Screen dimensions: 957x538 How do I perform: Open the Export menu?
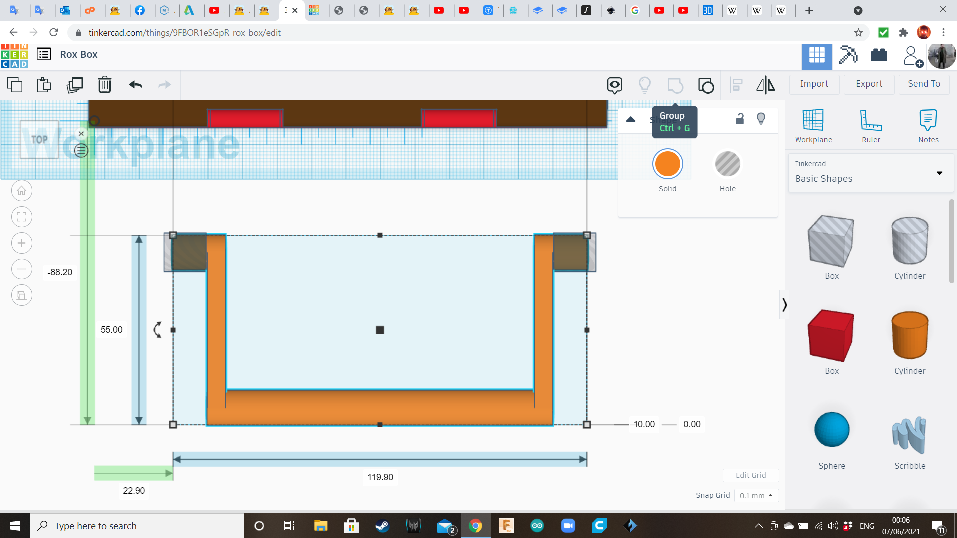coord(869,84)
